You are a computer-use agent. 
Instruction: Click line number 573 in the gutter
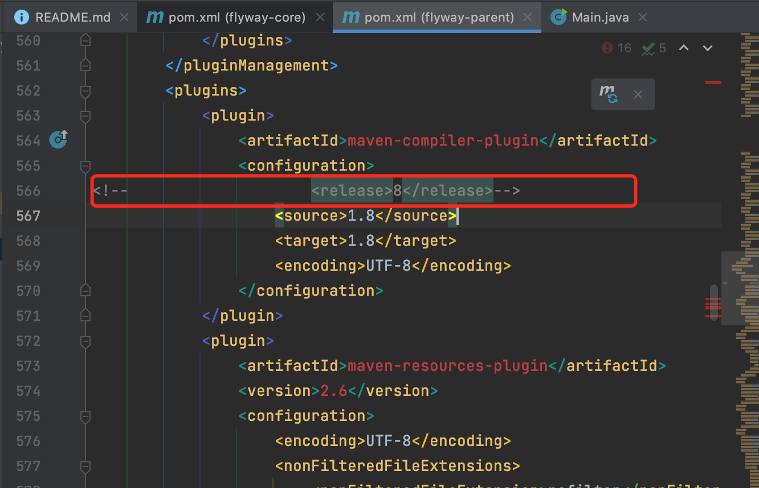tap(28, 366)
